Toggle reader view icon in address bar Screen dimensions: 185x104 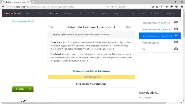click(x=108, y=7)
